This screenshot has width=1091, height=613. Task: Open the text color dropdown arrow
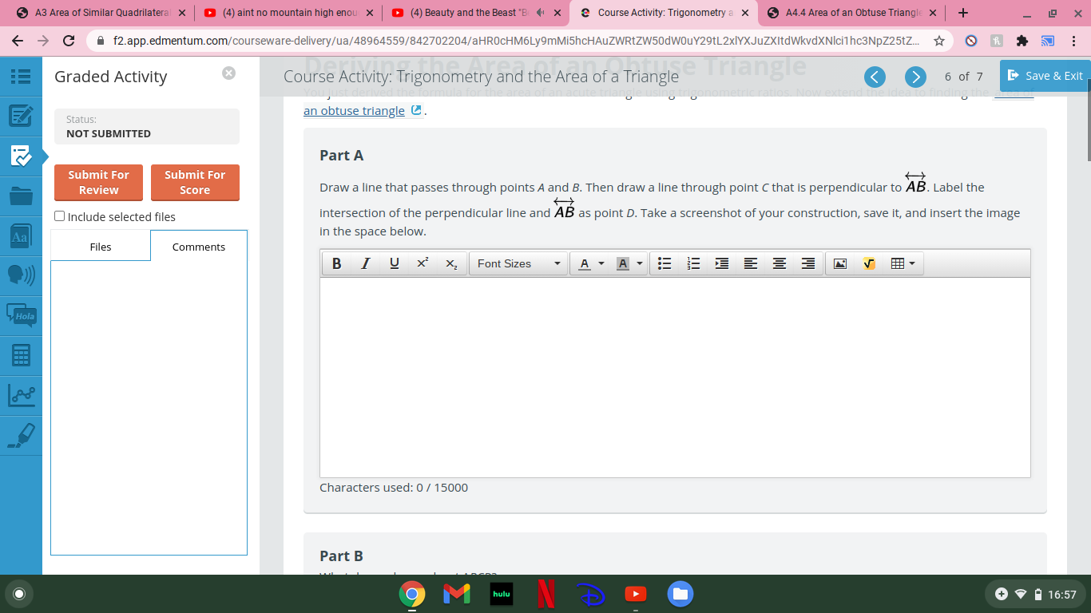(601, 263)
